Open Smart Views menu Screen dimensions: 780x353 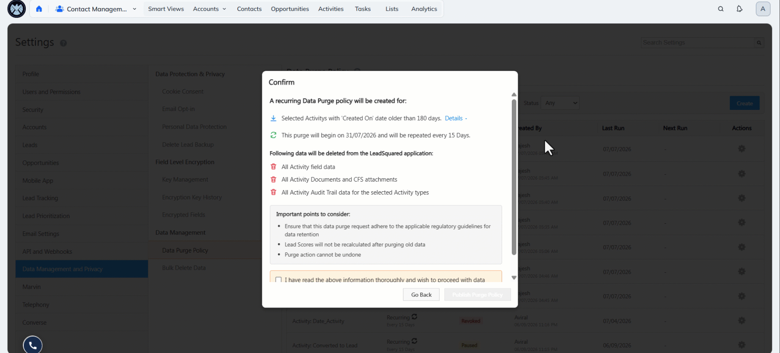[166, 9]
